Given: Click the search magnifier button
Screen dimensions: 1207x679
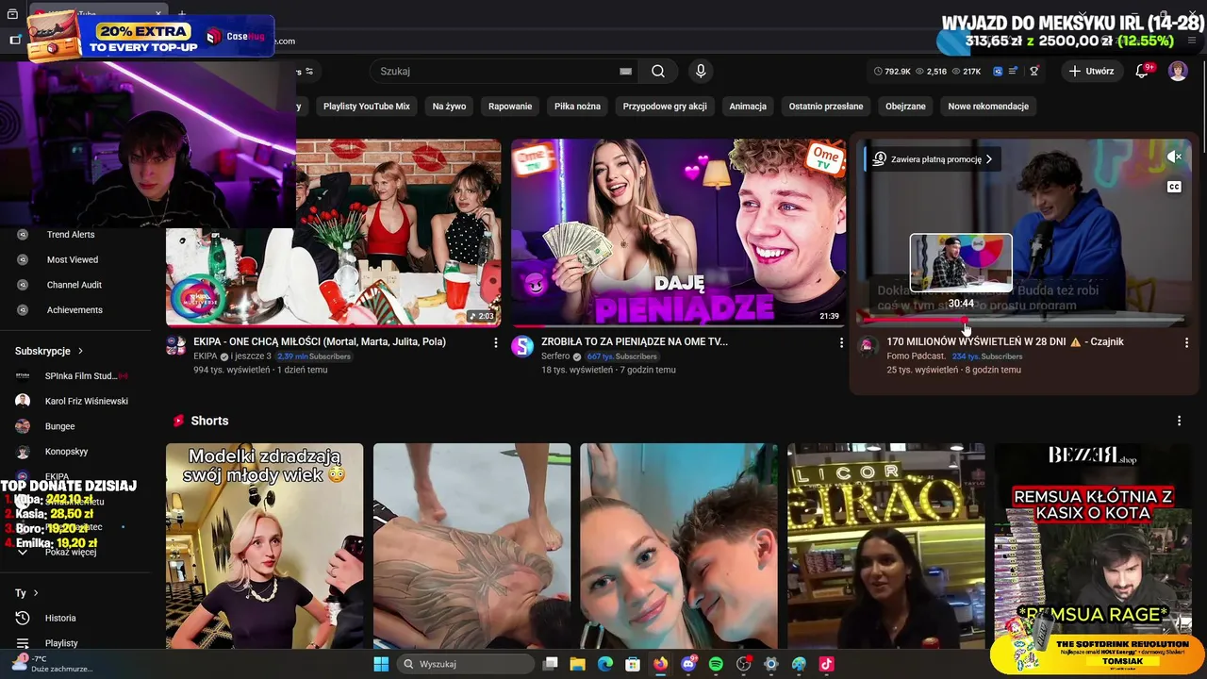Looking at the screenshot, I should (658, 72).
